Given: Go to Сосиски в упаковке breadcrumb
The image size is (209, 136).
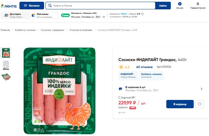Looking at the screenshot, I should [81, 30].
